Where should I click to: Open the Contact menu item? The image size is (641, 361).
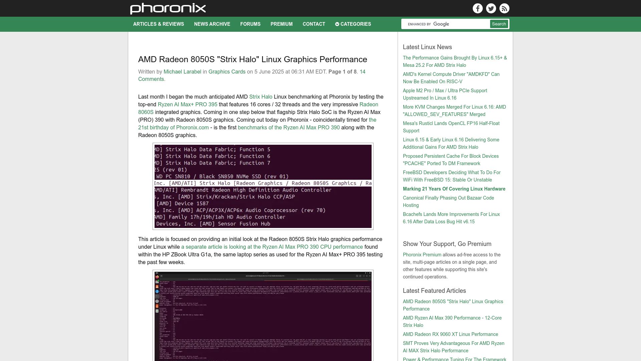[x=314, y=24]
